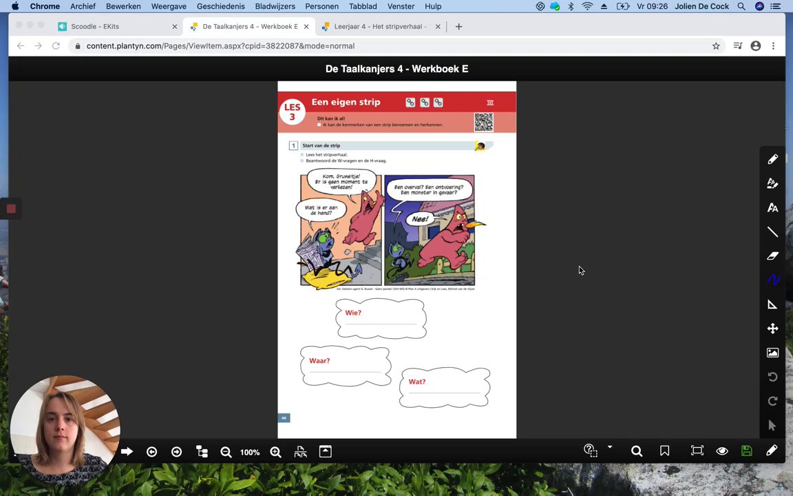The image size is (793, 496).
Task: Open third link icon in lesson header
Action: click(438, 103)
